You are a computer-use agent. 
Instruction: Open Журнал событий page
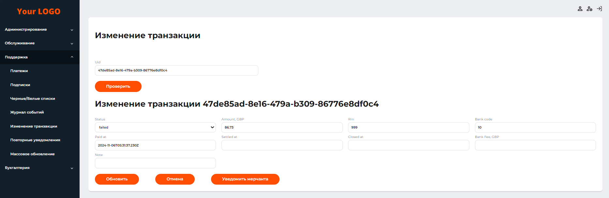pos(27,113)
